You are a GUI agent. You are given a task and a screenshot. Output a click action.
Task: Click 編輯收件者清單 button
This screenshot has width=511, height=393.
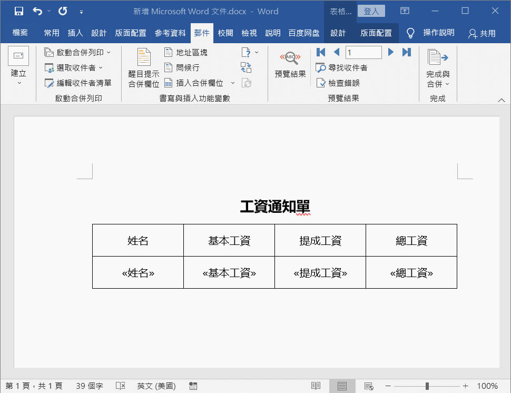(x=78, y=83)
